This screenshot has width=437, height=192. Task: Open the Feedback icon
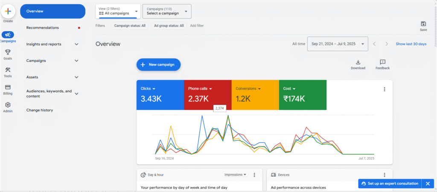coord(382,62)
